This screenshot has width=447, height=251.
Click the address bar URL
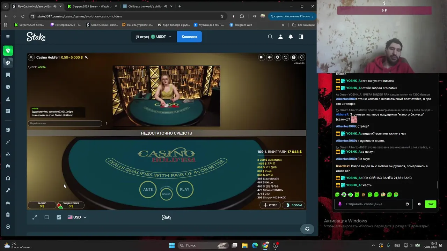coord(79,16)
